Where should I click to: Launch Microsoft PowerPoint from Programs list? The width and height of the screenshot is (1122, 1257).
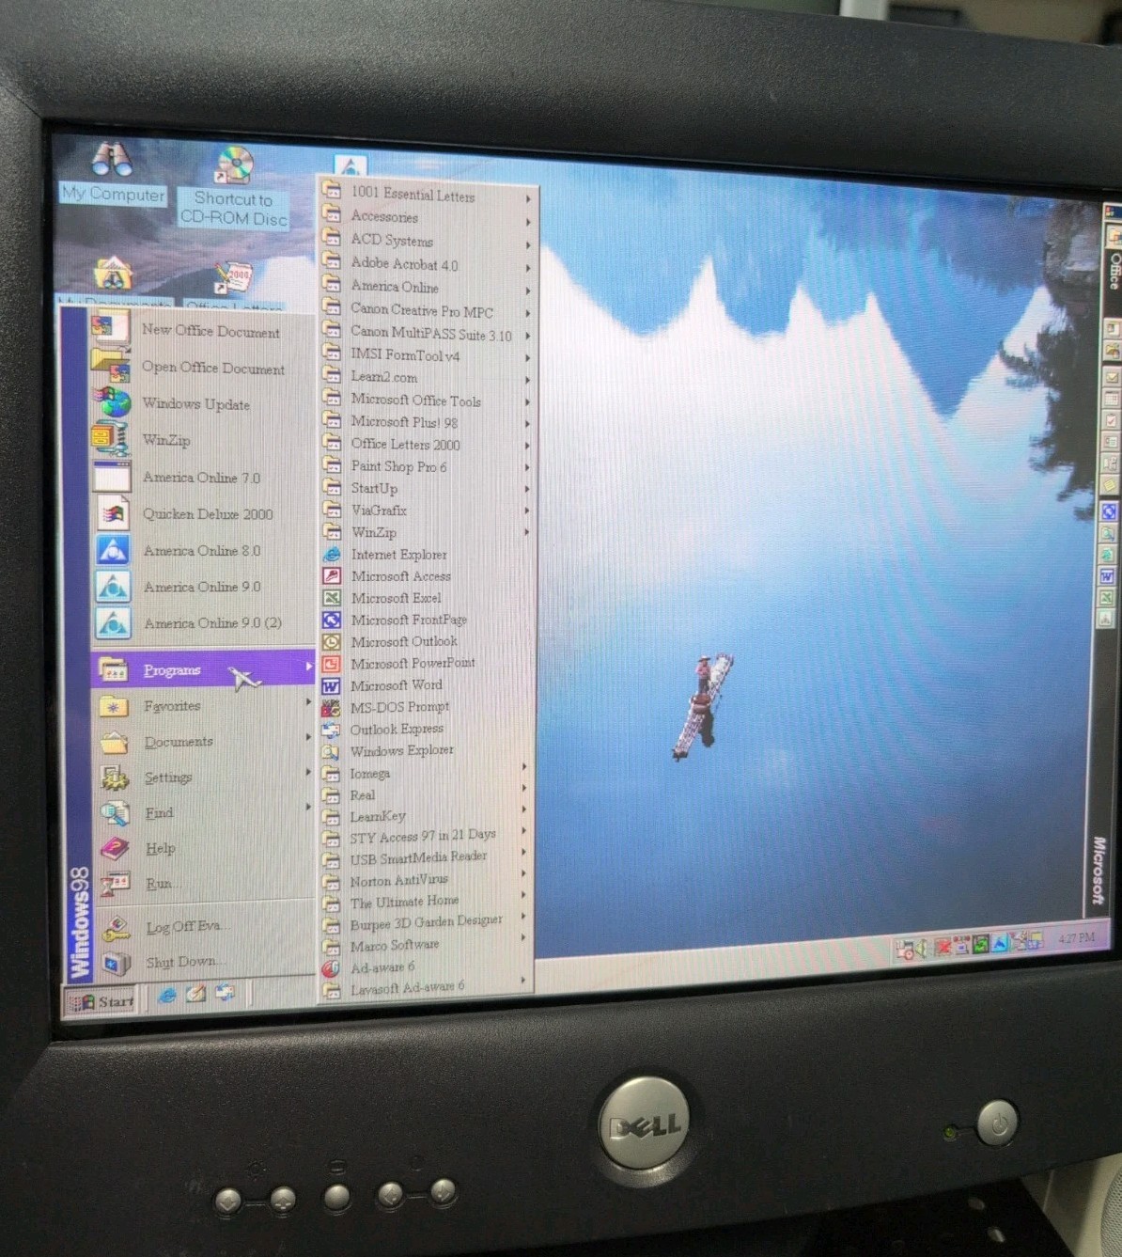click(x=428, y=663)
